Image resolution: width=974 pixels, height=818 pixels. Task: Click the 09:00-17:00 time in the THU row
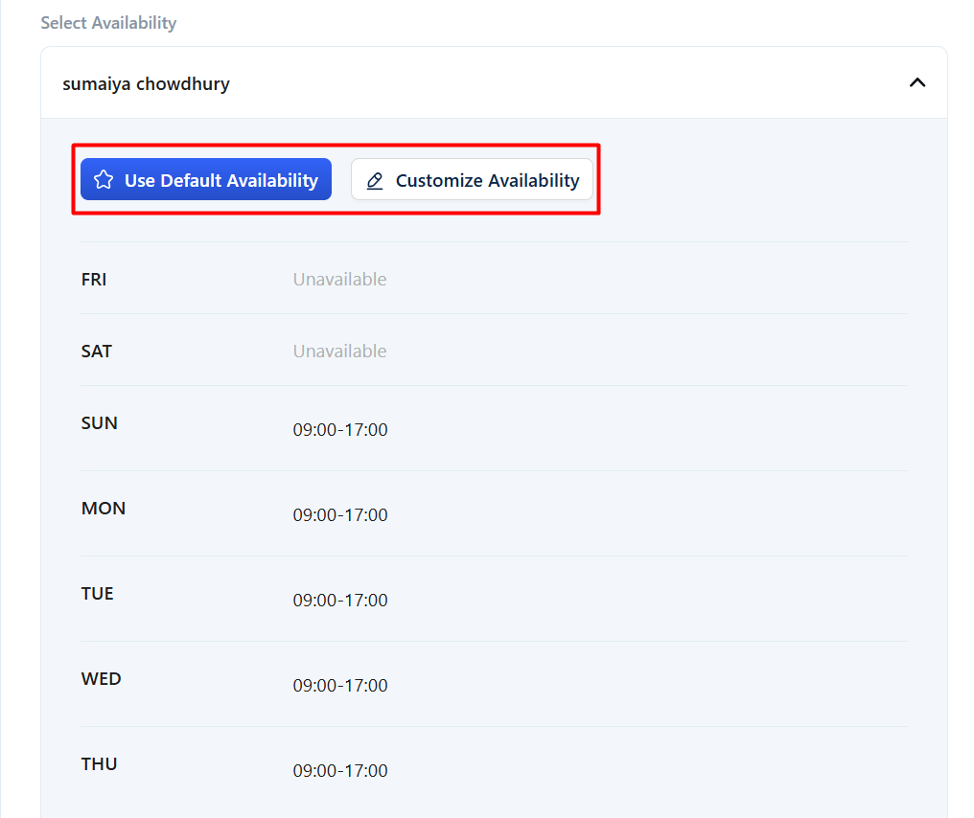tap(340, 770)
